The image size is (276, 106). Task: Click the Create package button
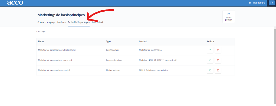click(x=229, y=17)
